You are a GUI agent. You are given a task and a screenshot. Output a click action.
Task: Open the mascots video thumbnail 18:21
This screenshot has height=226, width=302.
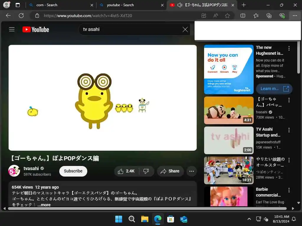229,170
